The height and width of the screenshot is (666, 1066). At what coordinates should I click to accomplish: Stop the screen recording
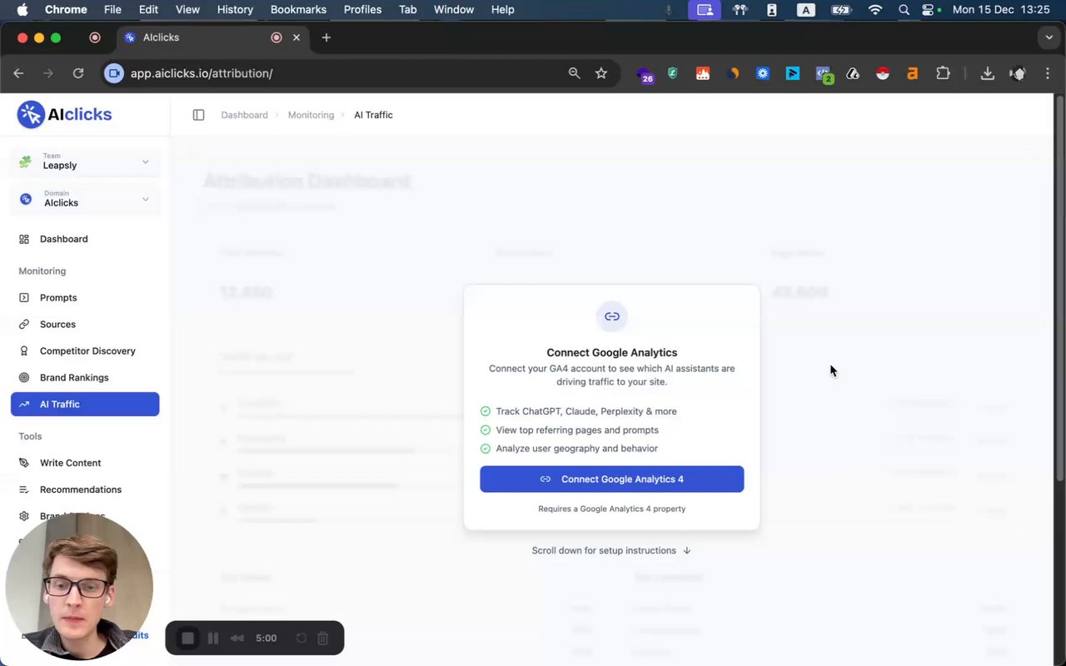click(188, 638)
